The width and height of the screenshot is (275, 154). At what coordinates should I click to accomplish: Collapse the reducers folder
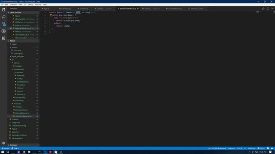(17, 104)
